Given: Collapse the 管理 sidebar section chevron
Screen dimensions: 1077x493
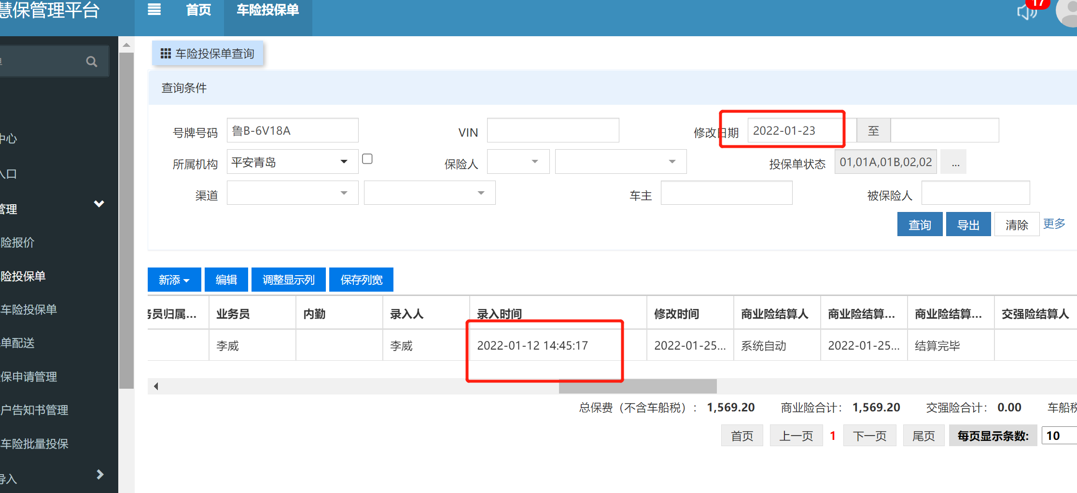Looking at the screenshot, I should (x=99, y=204).
